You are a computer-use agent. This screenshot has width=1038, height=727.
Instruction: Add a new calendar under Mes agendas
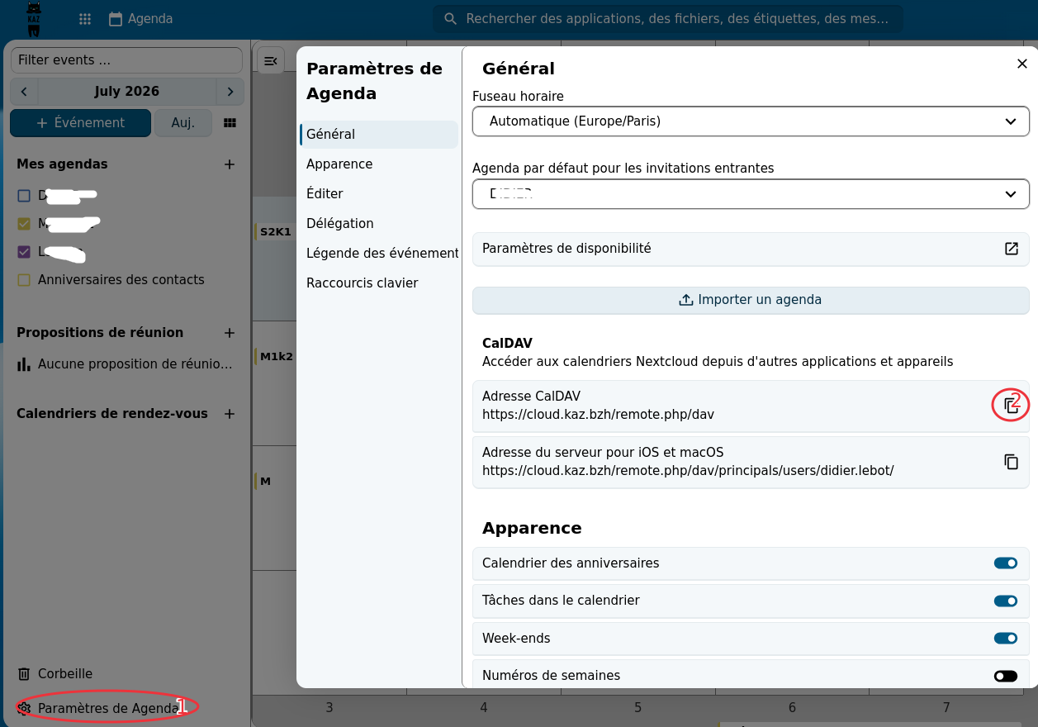230,164
